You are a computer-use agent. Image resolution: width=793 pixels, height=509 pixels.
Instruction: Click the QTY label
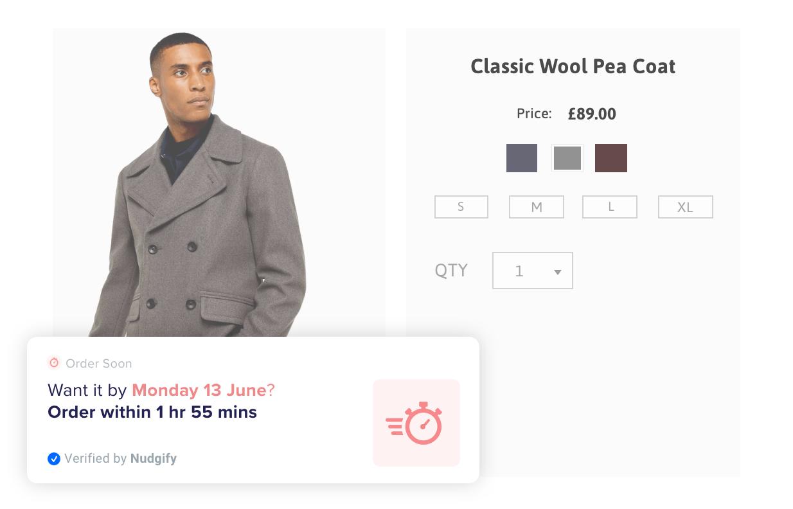pyautogui.click(x=451, y=270)
